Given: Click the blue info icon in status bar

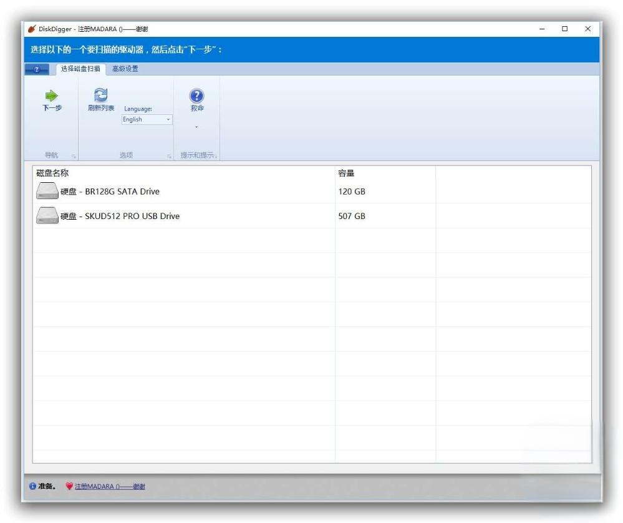Looking at the screenshot, I should click(32, 486).
